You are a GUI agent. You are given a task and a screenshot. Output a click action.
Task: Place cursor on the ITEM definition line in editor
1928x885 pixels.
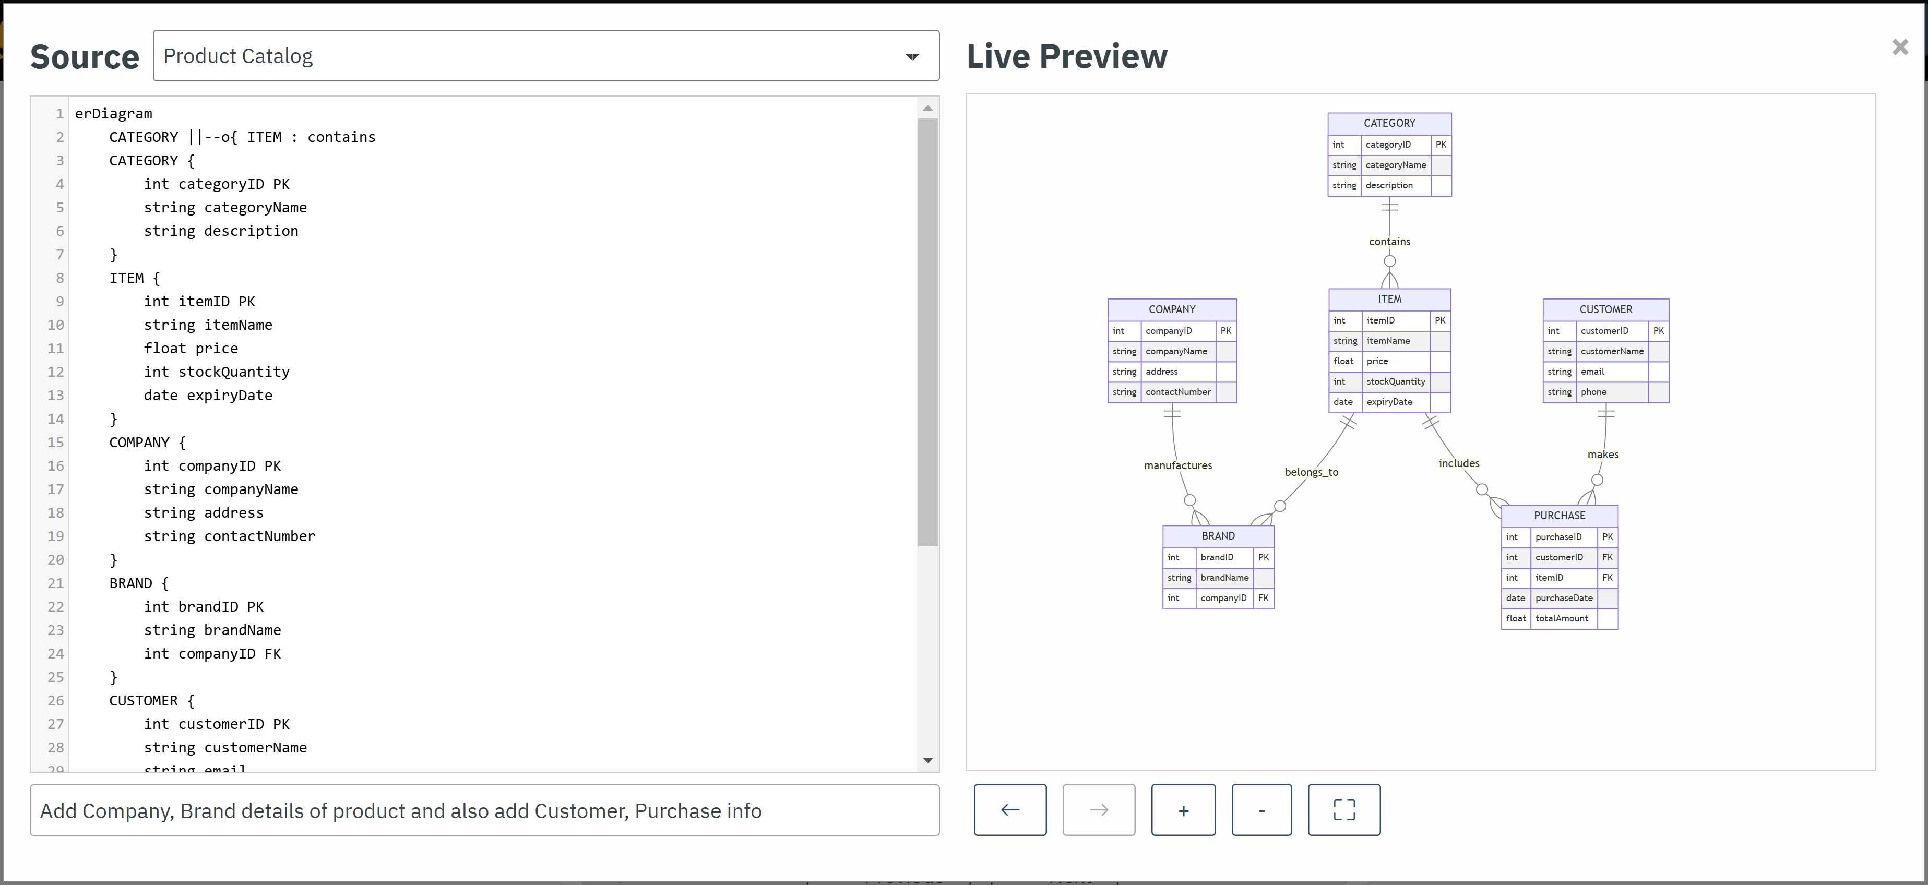[135, 278]
